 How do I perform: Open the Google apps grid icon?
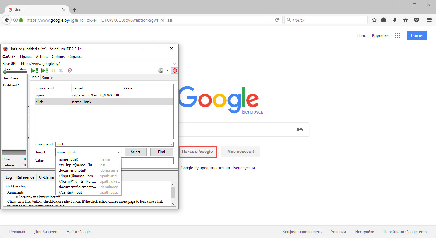tap(397, 35)
